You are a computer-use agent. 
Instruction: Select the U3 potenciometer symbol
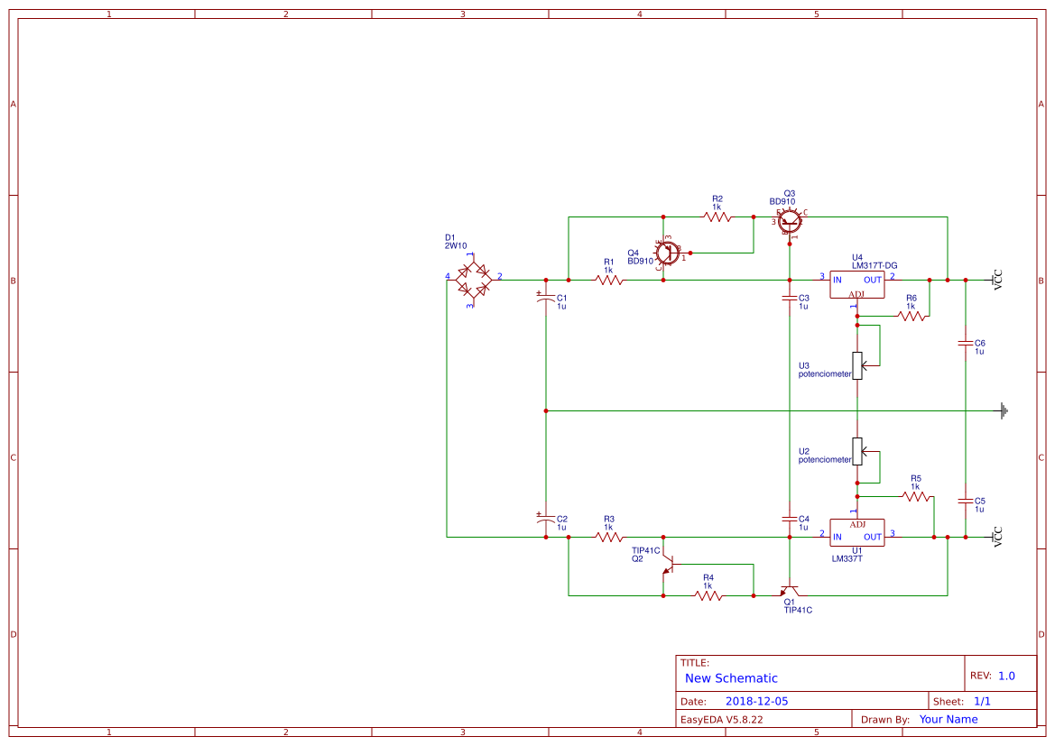point(858,364)
